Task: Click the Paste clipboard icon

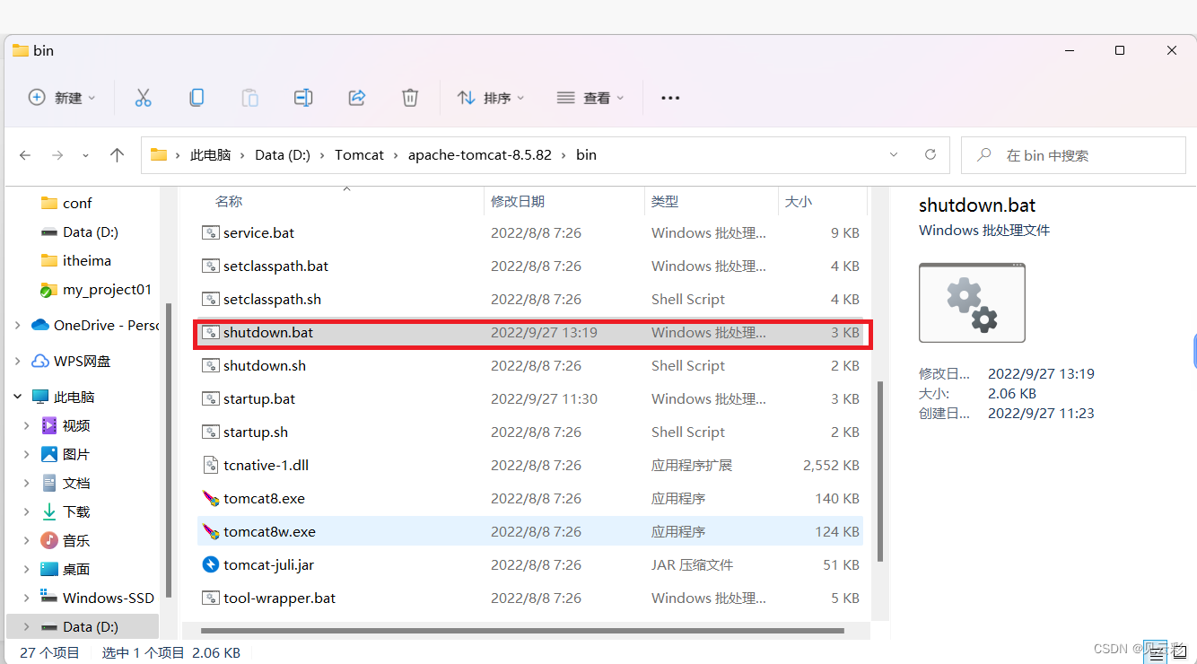Action: [x=250, y=98]
